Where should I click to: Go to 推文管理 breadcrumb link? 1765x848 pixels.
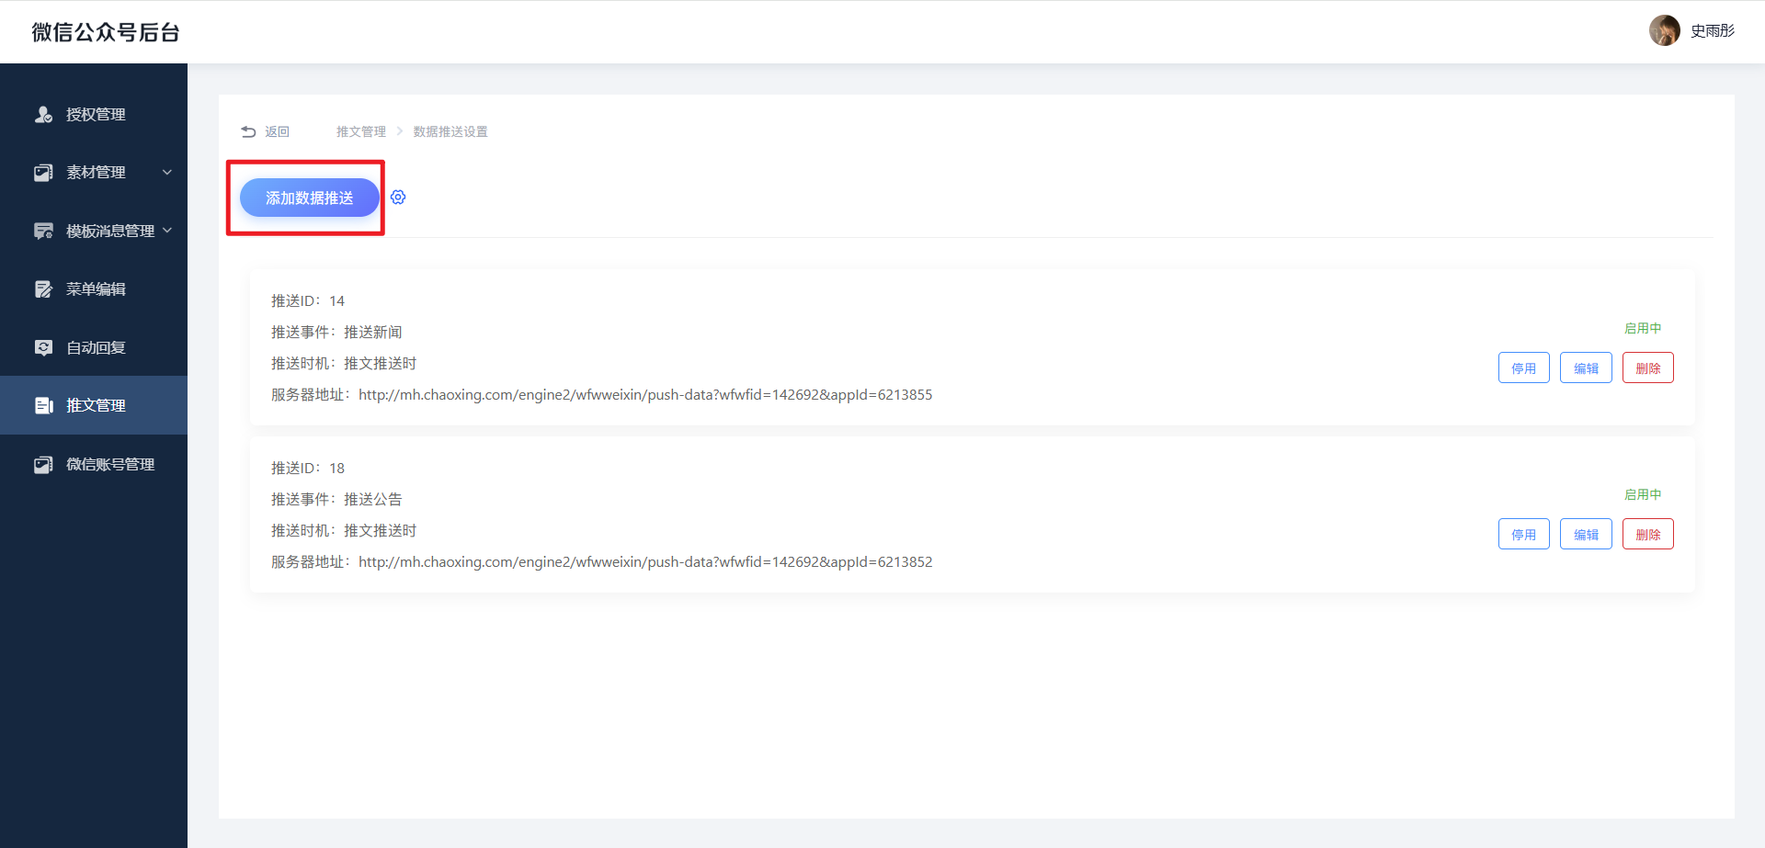click(x=360, y=132)
